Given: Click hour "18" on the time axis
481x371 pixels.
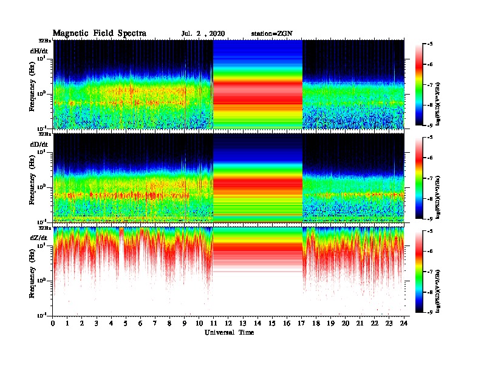Looking at the screenshot, I should click(x=316, y=323).
